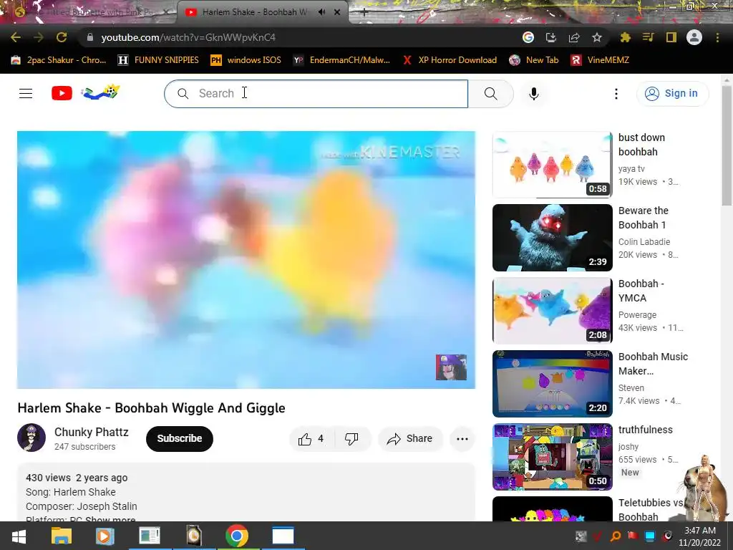733x550 pixels.
Task: Open Chrome from the taskbar
Action: point(237,536)
